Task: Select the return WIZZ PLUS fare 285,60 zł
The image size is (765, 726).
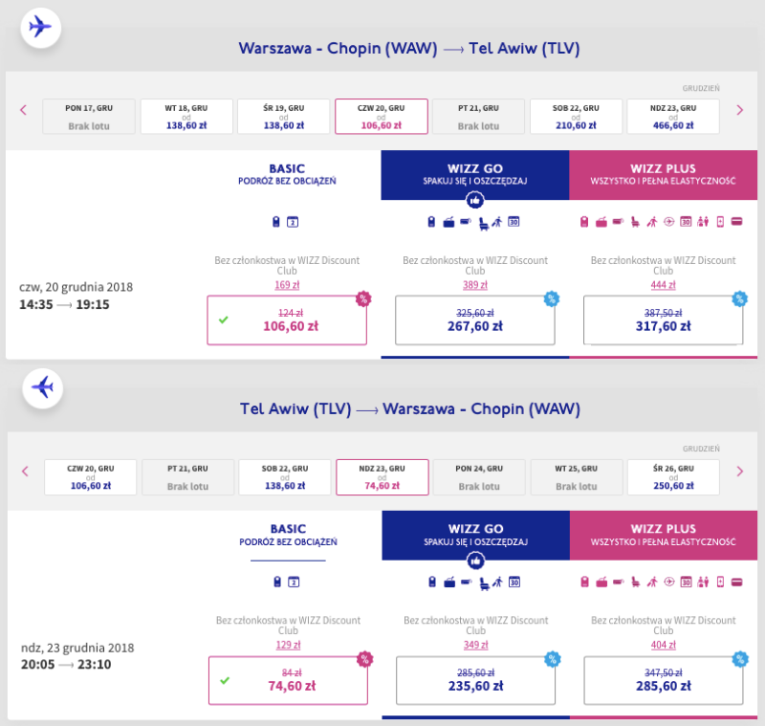Action: (x=664, y=680)
